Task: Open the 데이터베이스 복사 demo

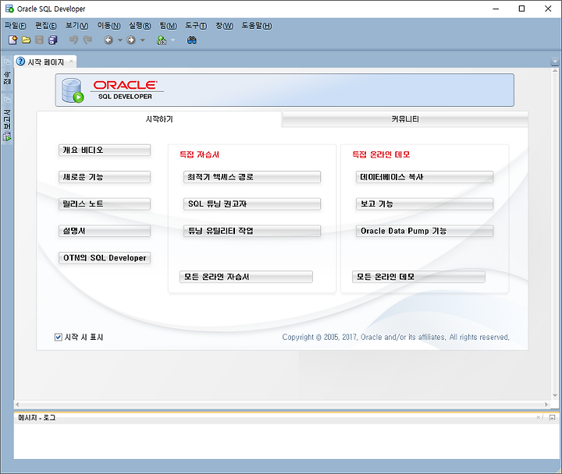Action: coord(425,177)
